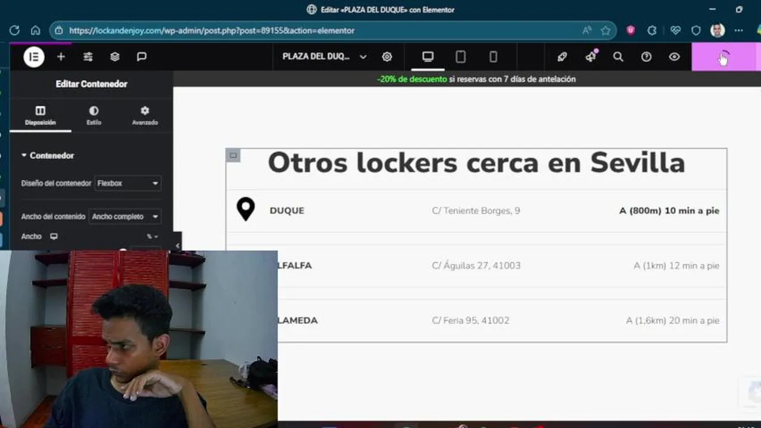Collapse the Elementor side panel arrow
The height and width of the screenshot is (428, 761).
tap(177, 246)
